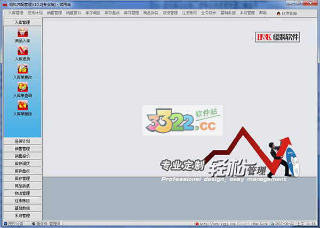Click the 授权公司 status bar icon
Screen dimensions: 320x228
coord(5,224)
